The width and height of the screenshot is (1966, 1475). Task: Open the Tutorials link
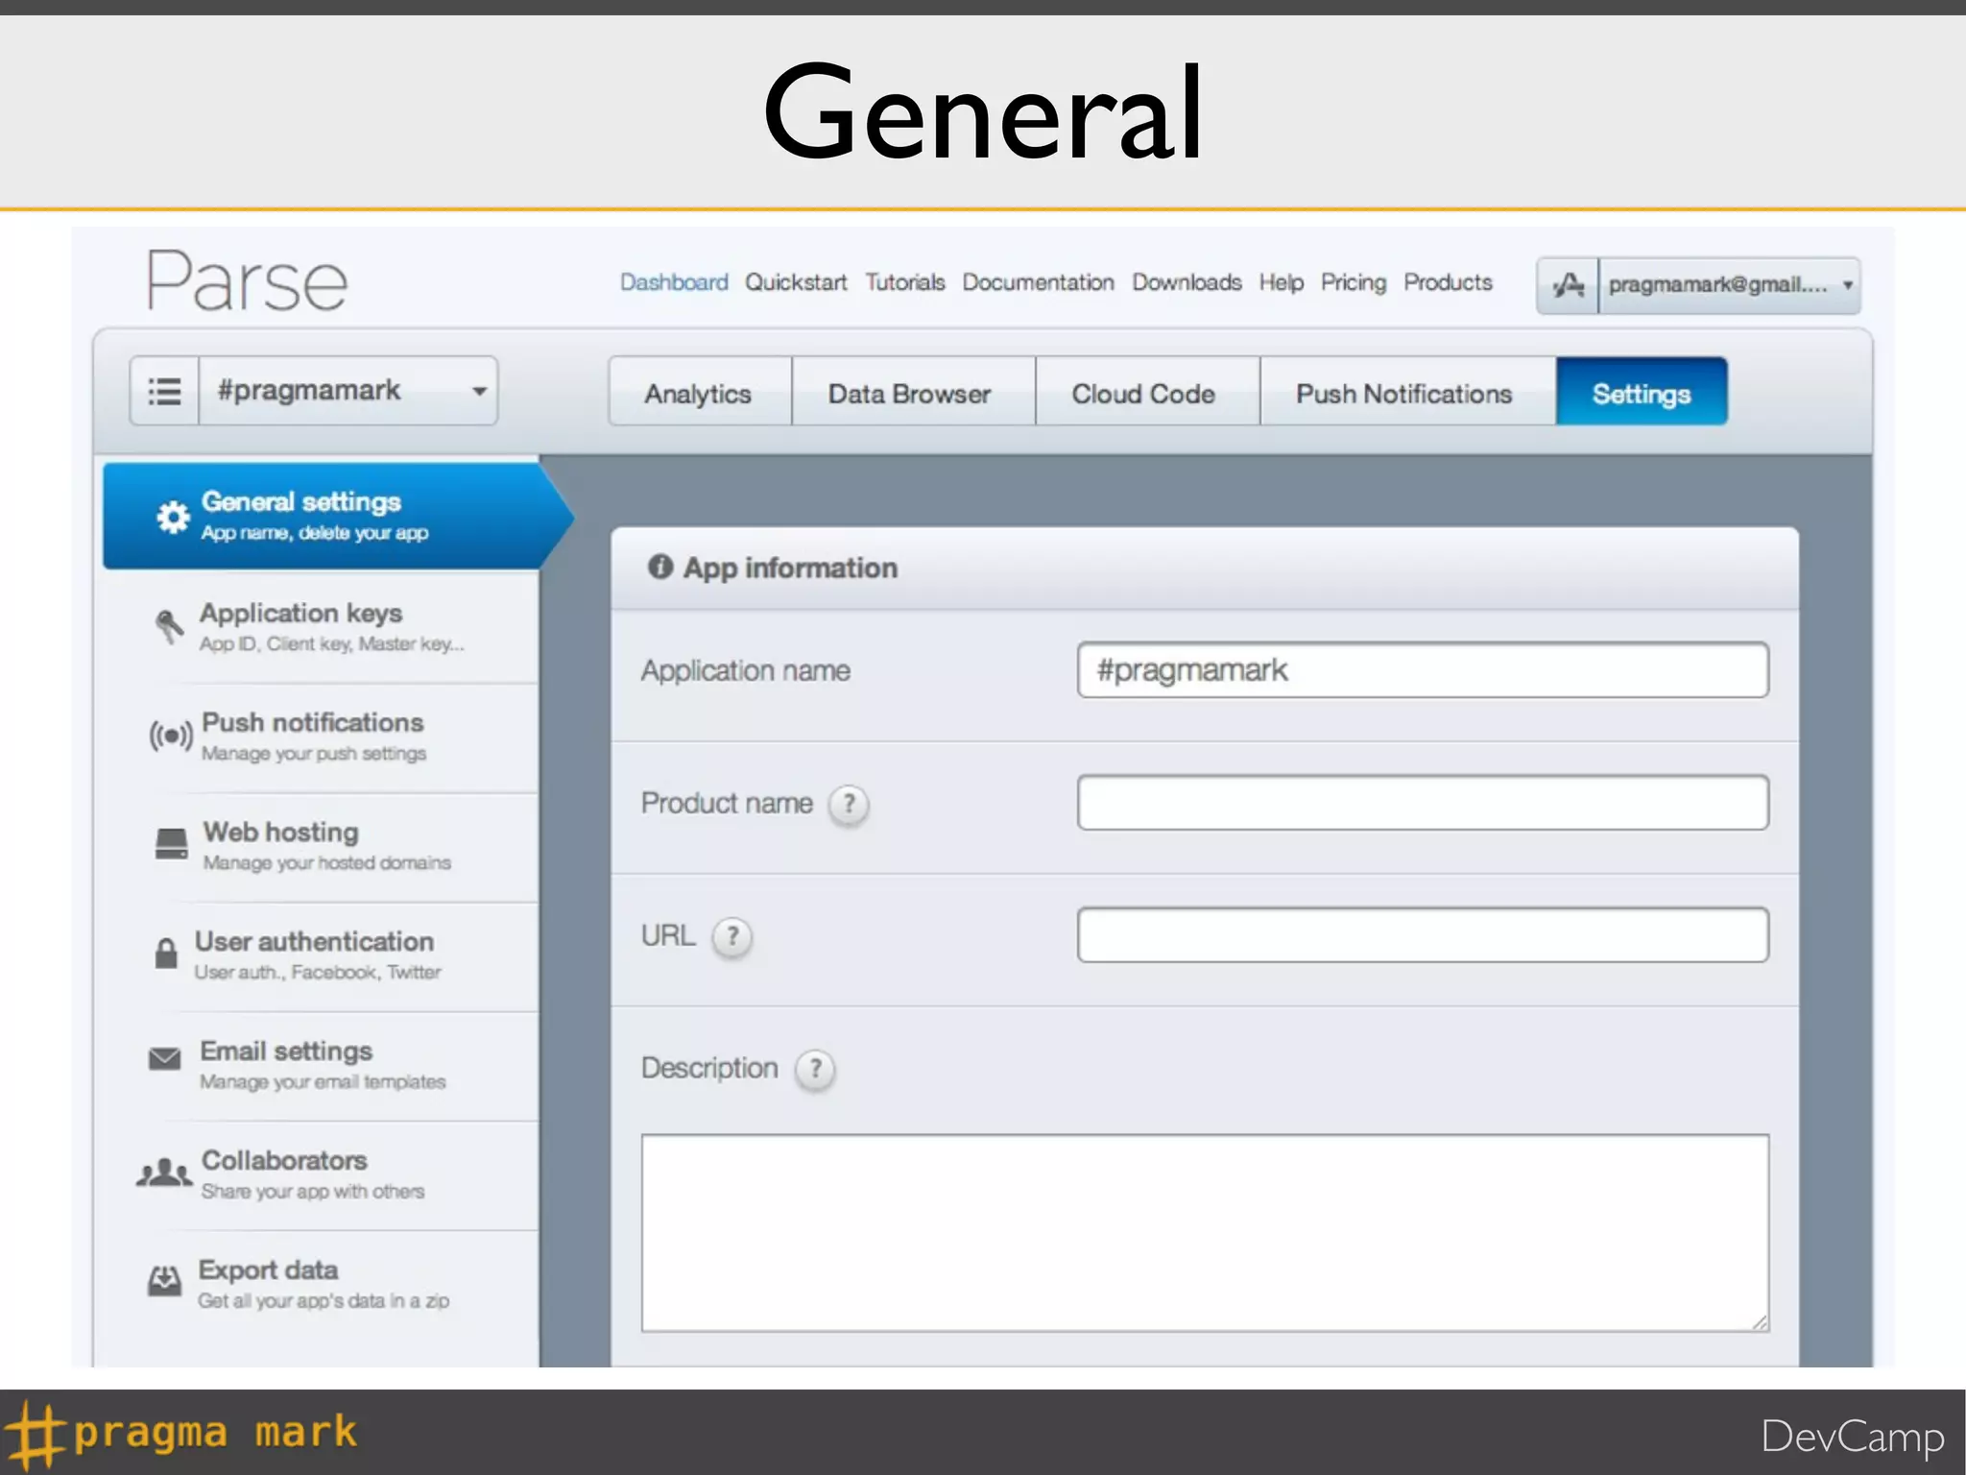click(905, 282)
